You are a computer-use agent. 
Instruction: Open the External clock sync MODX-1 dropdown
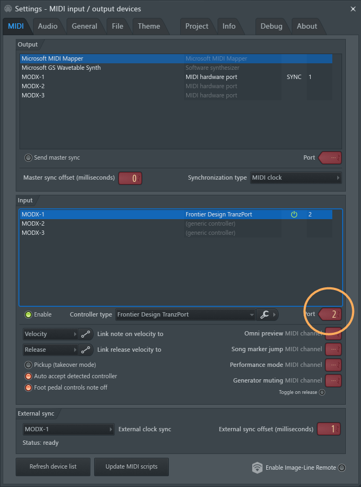tap(68, 429)
